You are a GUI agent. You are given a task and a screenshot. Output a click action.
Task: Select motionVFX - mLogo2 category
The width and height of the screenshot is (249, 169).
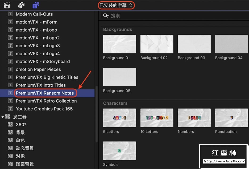38,38
